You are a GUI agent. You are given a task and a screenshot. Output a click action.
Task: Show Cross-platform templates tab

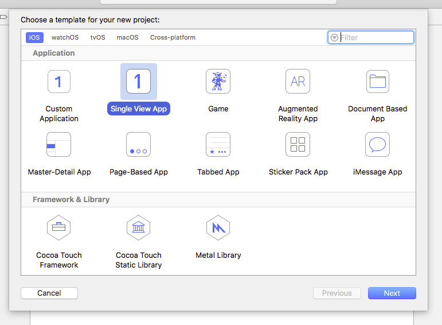(x=173, y=37)
